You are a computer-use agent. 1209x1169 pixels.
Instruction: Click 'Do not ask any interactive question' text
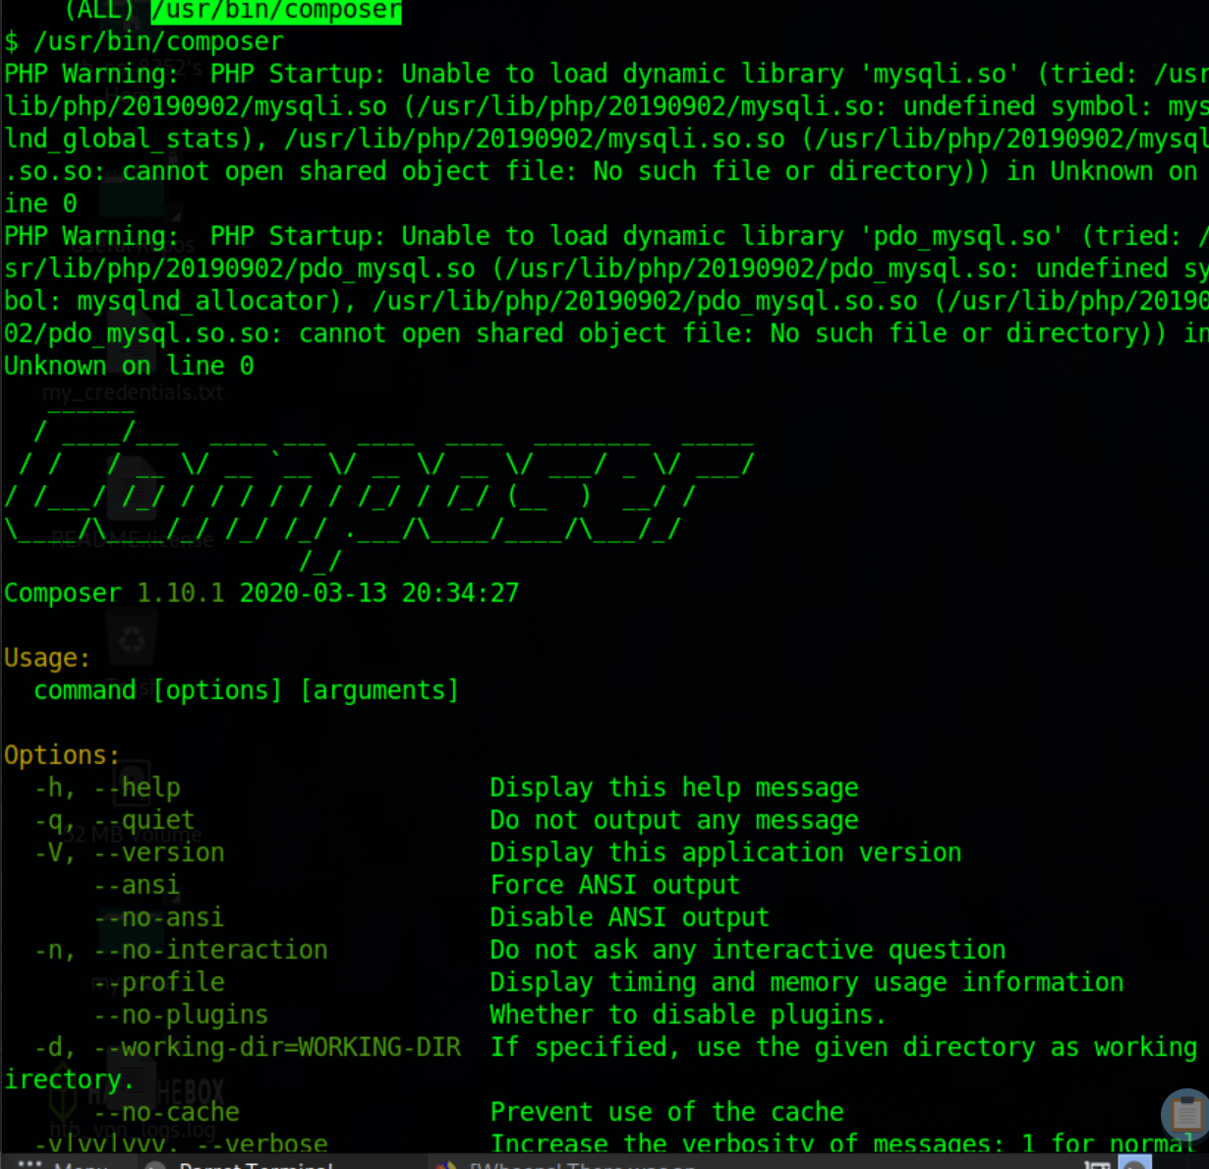click(x=748, y=950)
